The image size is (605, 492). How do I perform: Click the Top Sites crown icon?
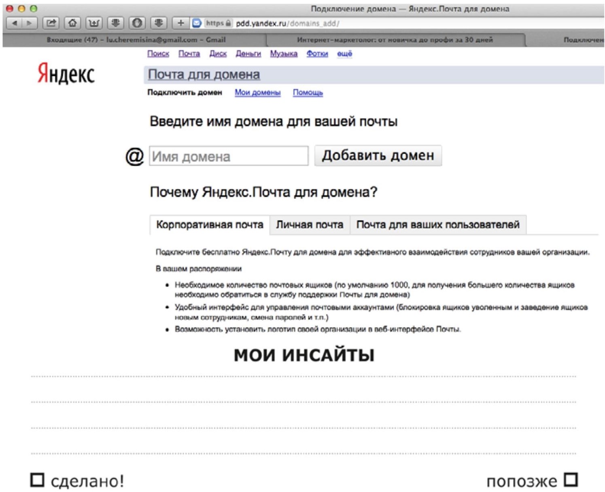[x=94, y=23]
